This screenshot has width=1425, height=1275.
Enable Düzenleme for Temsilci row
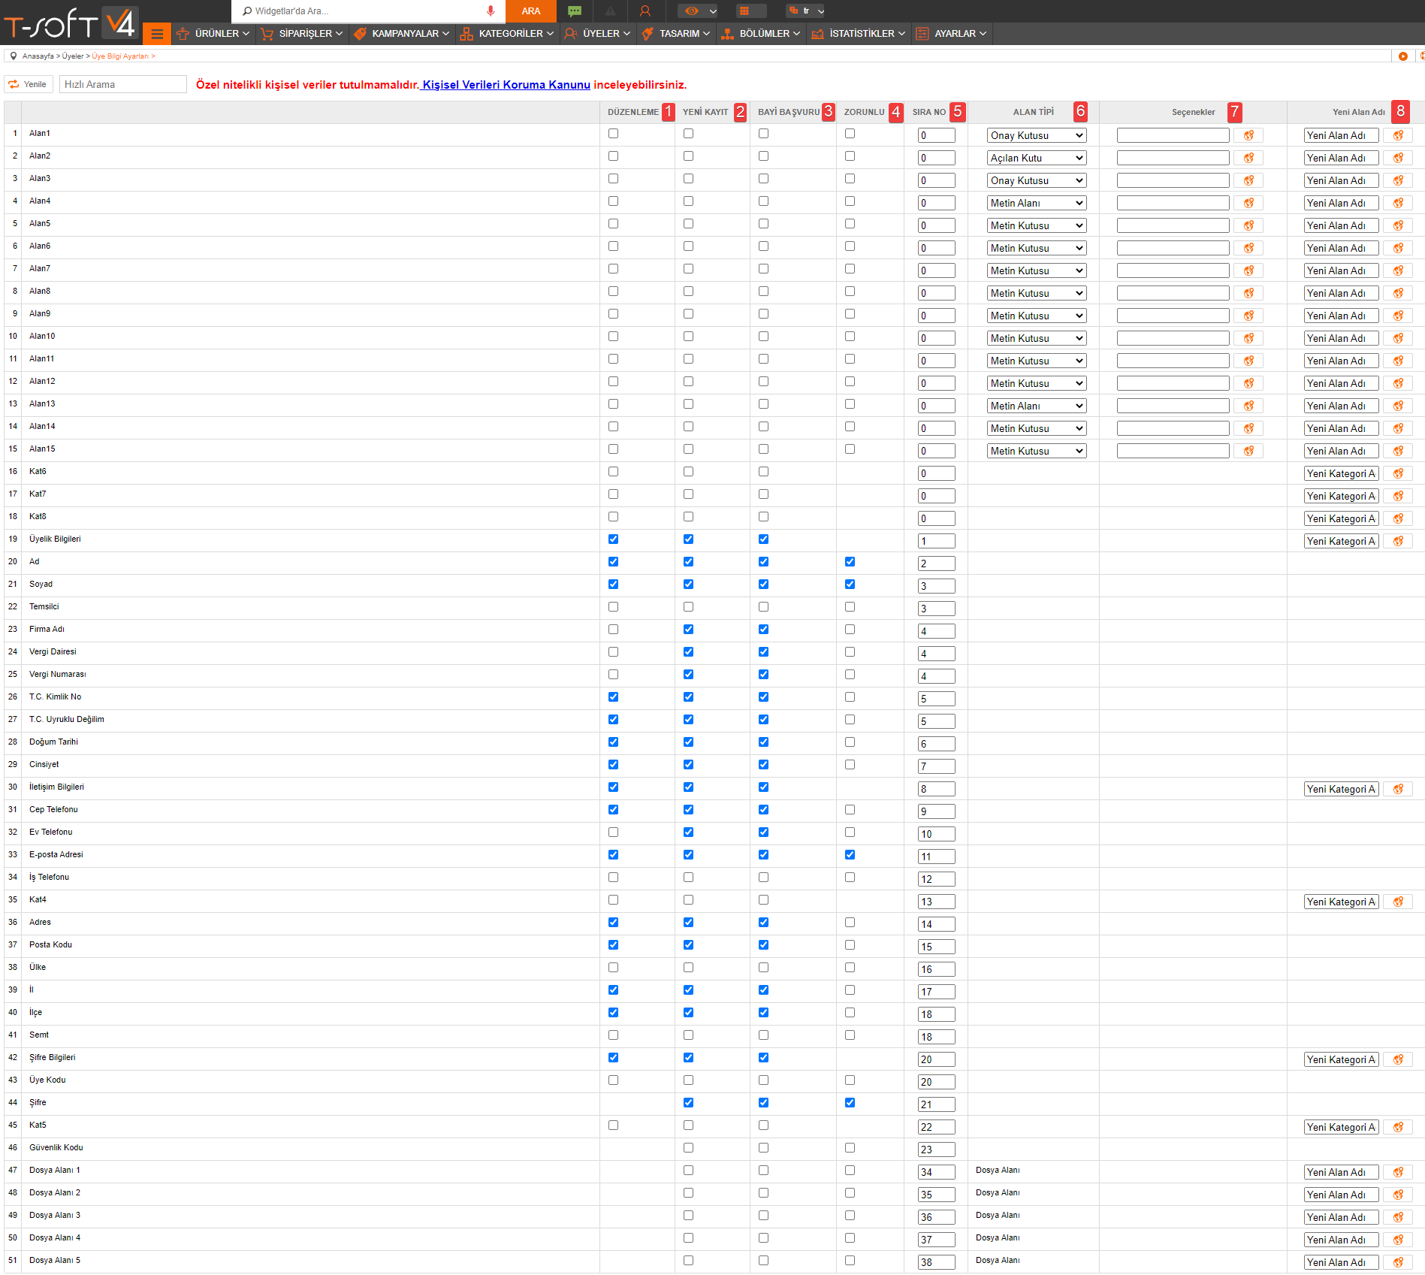(613, 606)
